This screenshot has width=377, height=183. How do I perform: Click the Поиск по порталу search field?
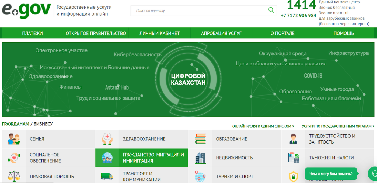click(199, 11)
